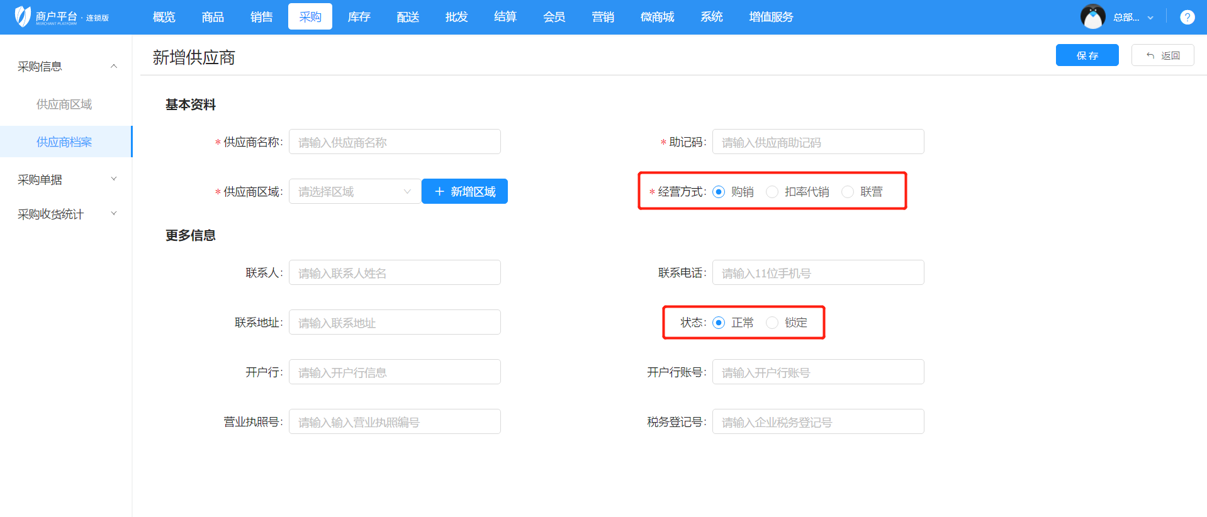Go to 供应商区域 in sidebar

click(x=64, y=104)
